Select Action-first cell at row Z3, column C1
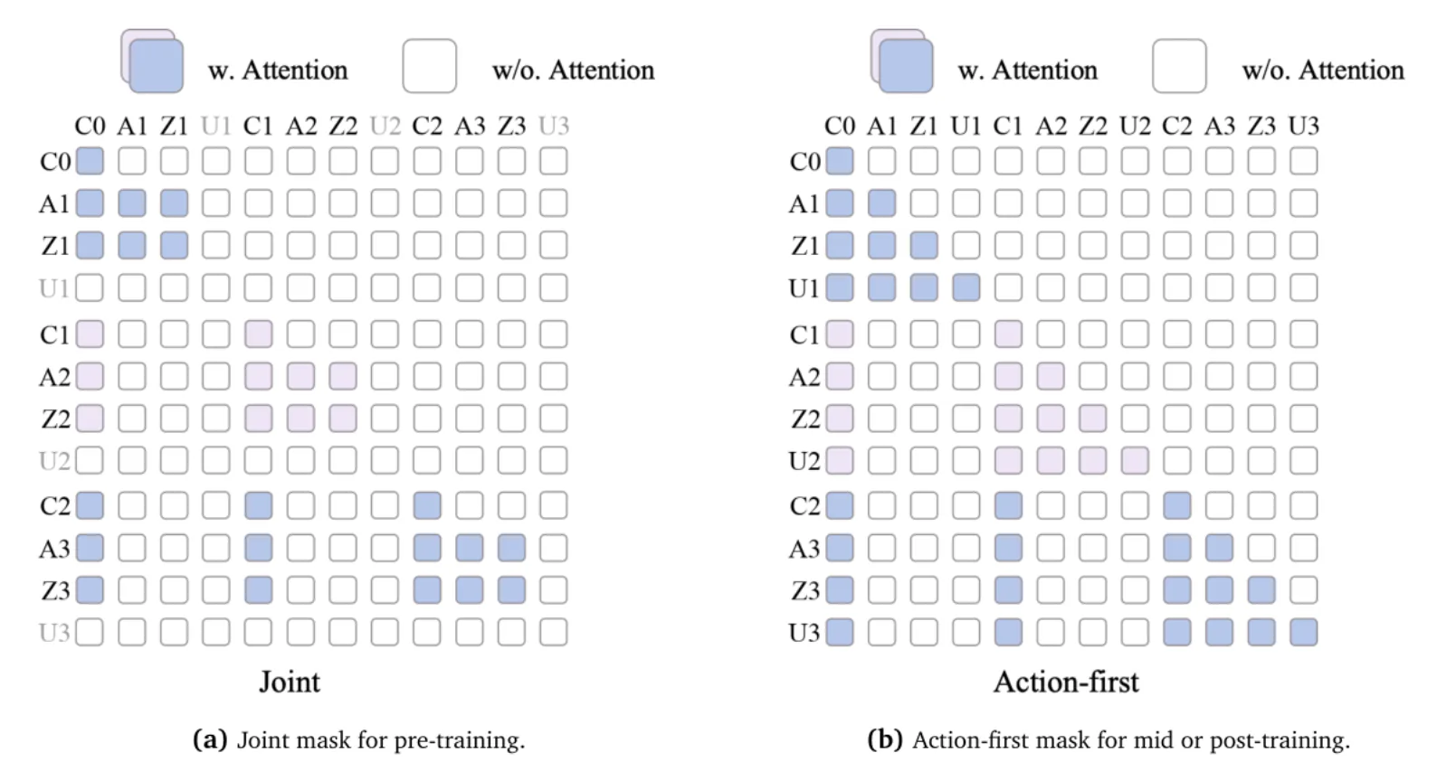Image resolution: width=1437 pixels, height=781 pixels. coord(1008,590)
